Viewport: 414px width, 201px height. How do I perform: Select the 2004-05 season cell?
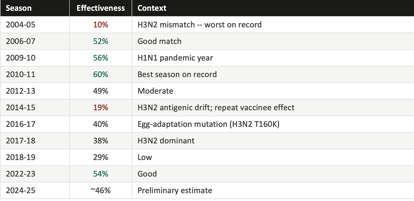coord(35,24)
